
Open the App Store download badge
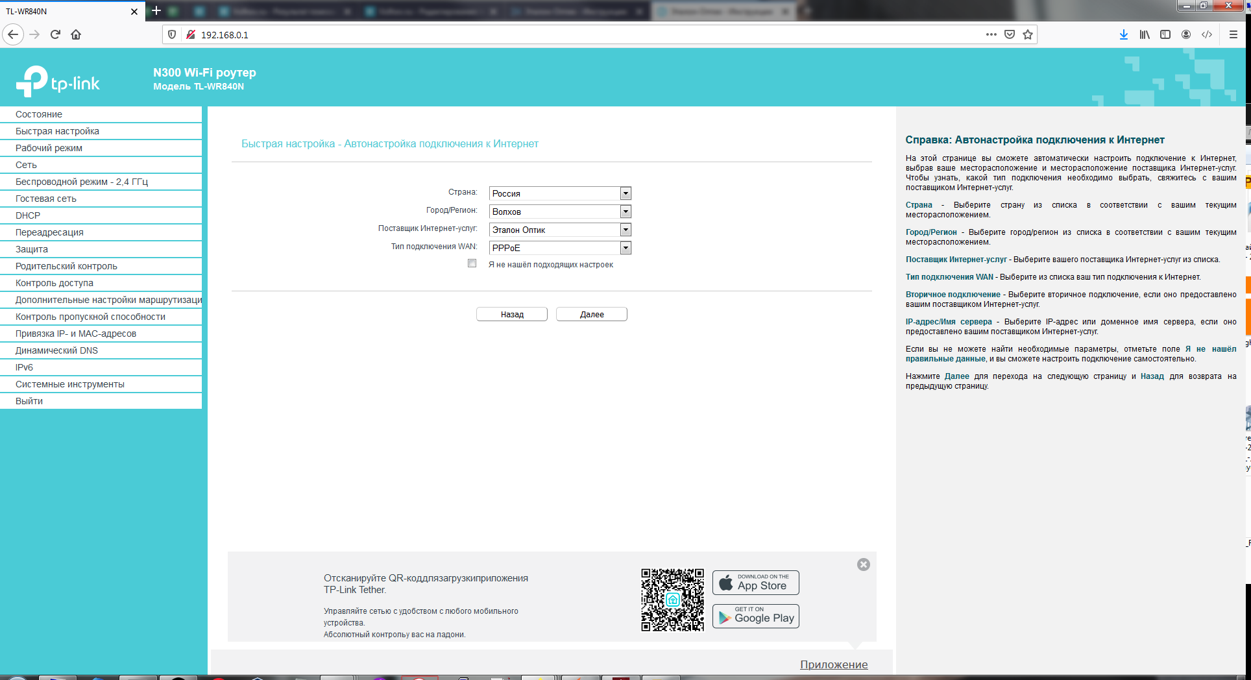(x=755, y=582)
